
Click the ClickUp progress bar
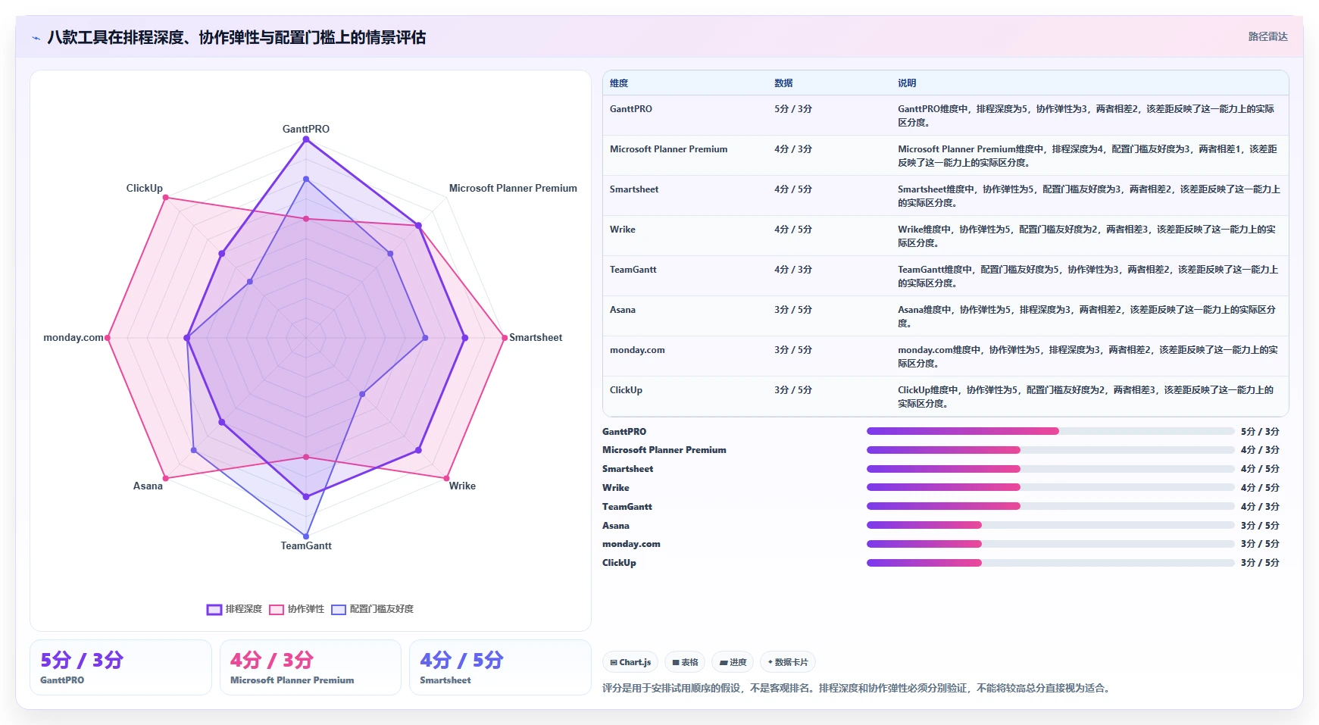(x=1050, y=563)
